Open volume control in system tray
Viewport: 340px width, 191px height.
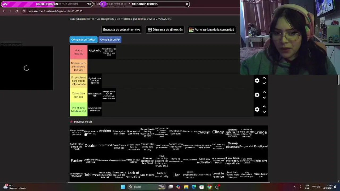tap(318, 187)
